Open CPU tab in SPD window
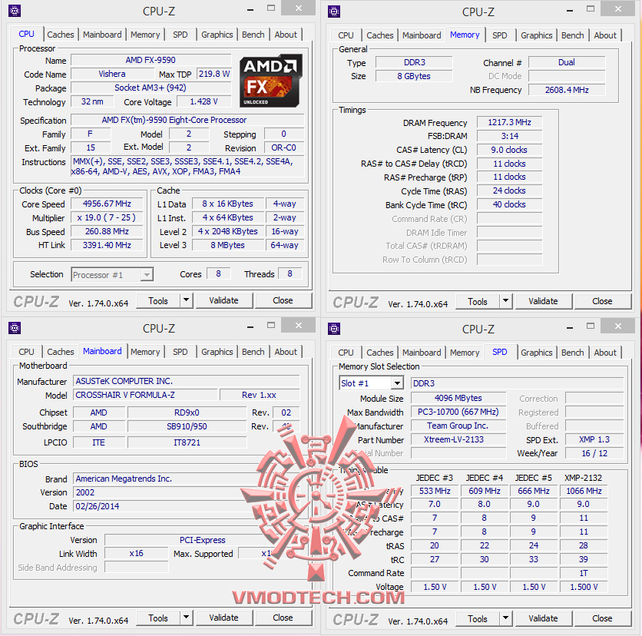This screenshot has height=636, width=642. [346, 353]
